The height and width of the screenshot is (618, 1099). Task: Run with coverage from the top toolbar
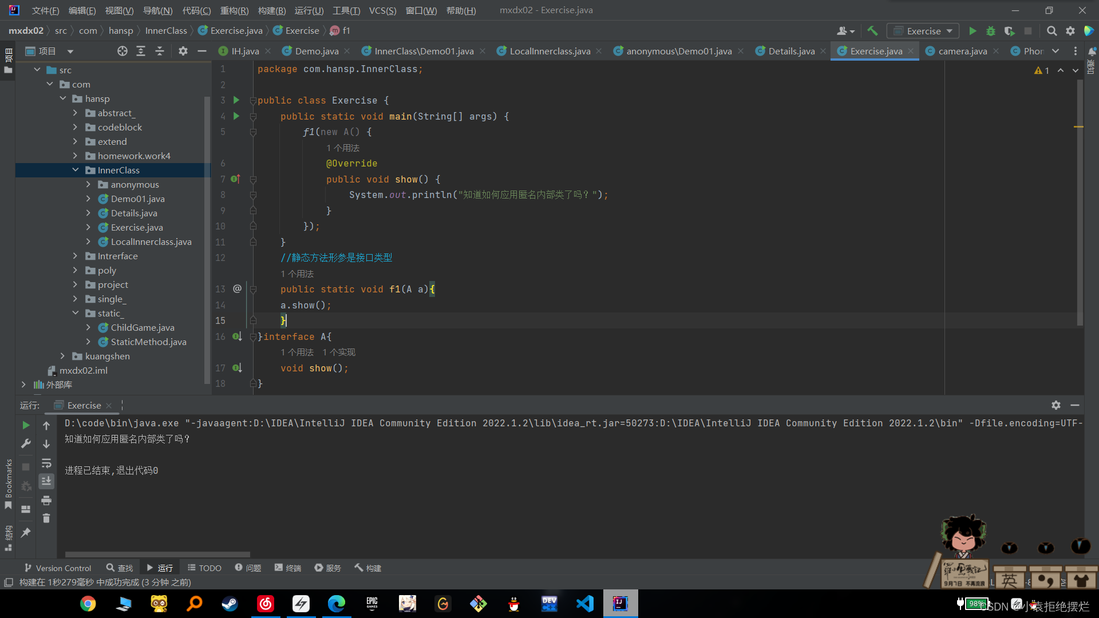(x=1009, y=31)
